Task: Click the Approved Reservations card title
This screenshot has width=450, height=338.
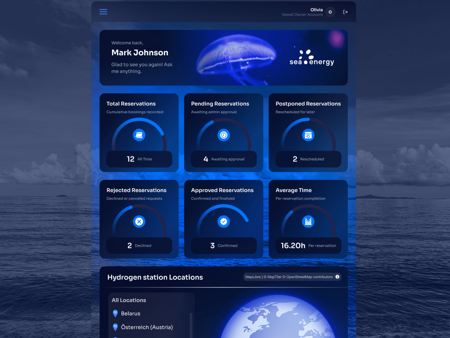Action: click(x=222, y=190)
